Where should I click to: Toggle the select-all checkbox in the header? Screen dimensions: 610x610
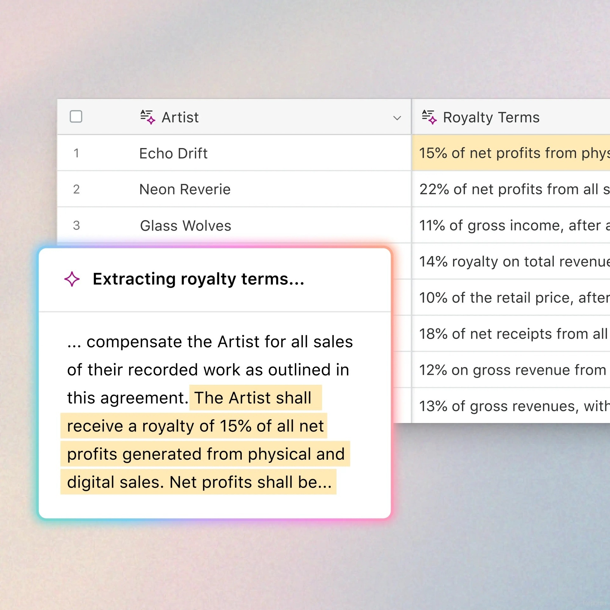coord(76,117)
